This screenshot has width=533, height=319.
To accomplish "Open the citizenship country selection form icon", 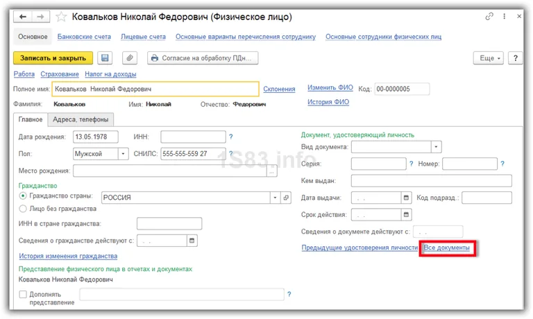I will pyautogui.click(x=285, y=198).
